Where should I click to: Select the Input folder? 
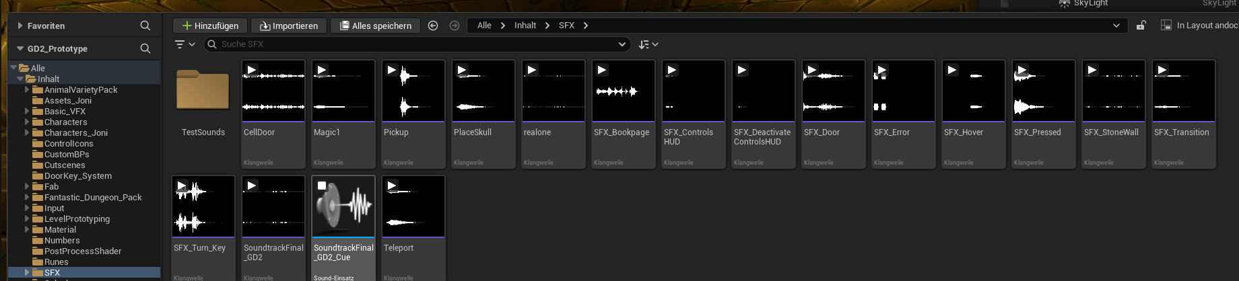coord(54,208)
